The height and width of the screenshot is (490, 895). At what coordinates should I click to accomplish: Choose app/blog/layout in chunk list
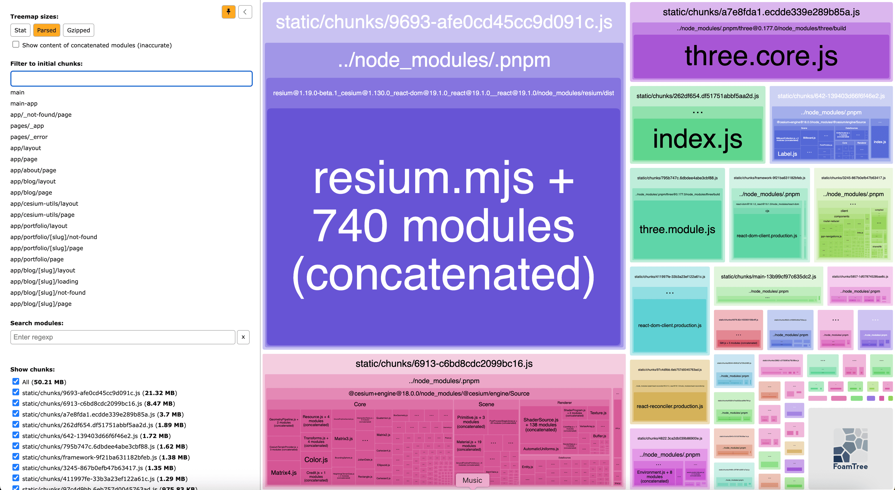pyautogui.click(x=33, y=181)
